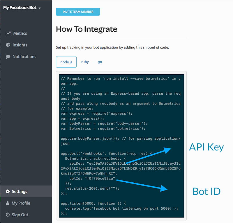Click the "var Botmetrics = require" line
This screenshot has width=233, height=223.
(103, 128)
